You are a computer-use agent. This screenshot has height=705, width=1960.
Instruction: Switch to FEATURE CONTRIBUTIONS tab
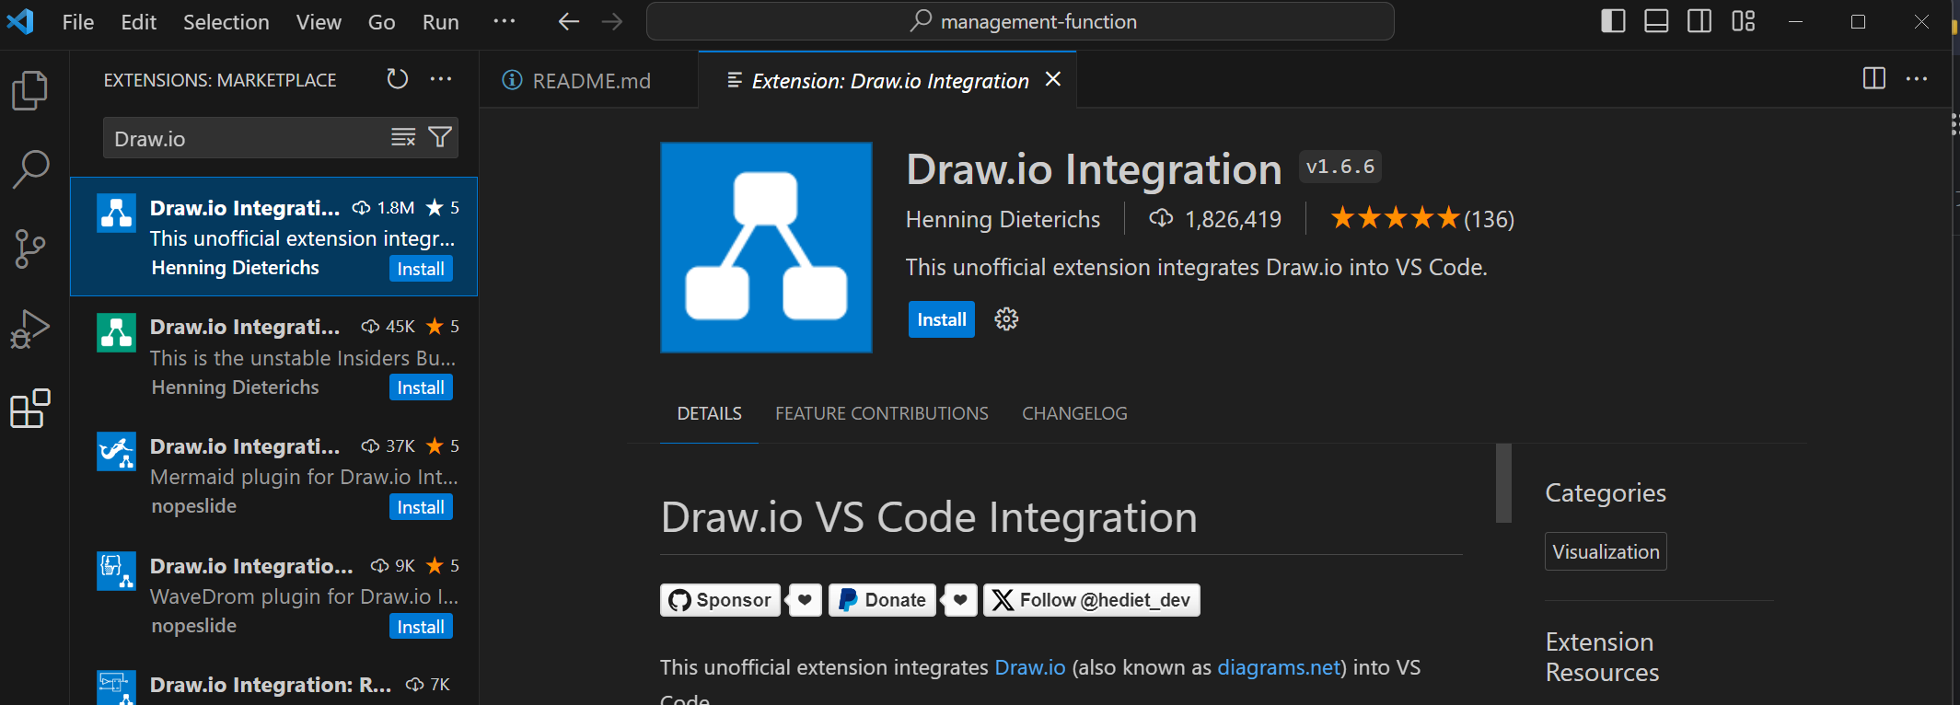882,413
